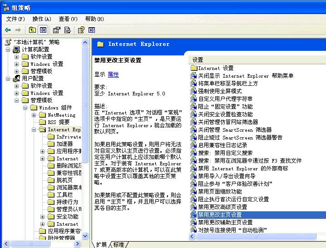
Task: Click the Help question-mark toolbar icon
Action: click(81, 30)
